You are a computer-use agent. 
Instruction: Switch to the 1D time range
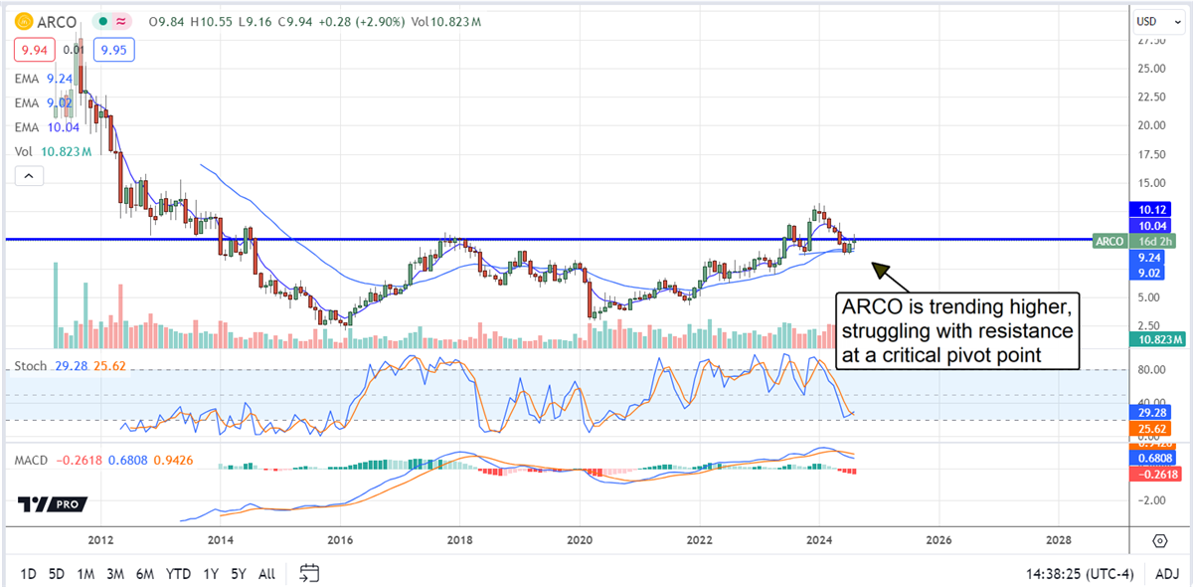click(28, 573)
